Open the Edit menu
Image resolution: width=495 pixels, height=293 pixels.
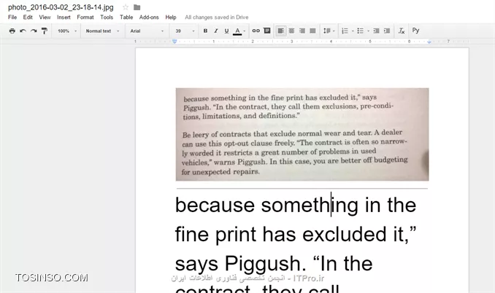point(28,17)
